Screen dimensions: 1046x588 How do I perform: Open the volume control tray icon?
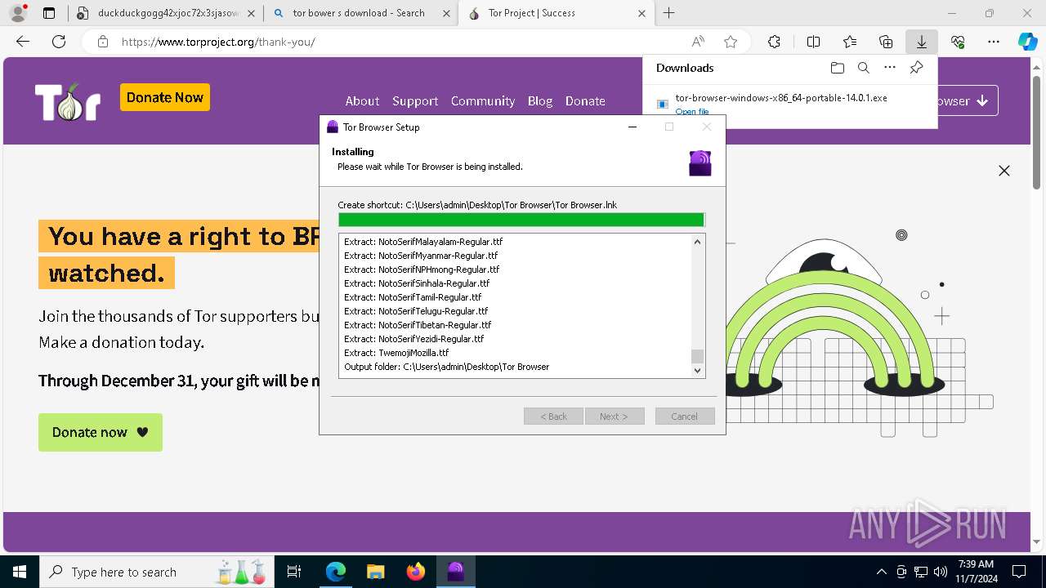click(940, 572)
